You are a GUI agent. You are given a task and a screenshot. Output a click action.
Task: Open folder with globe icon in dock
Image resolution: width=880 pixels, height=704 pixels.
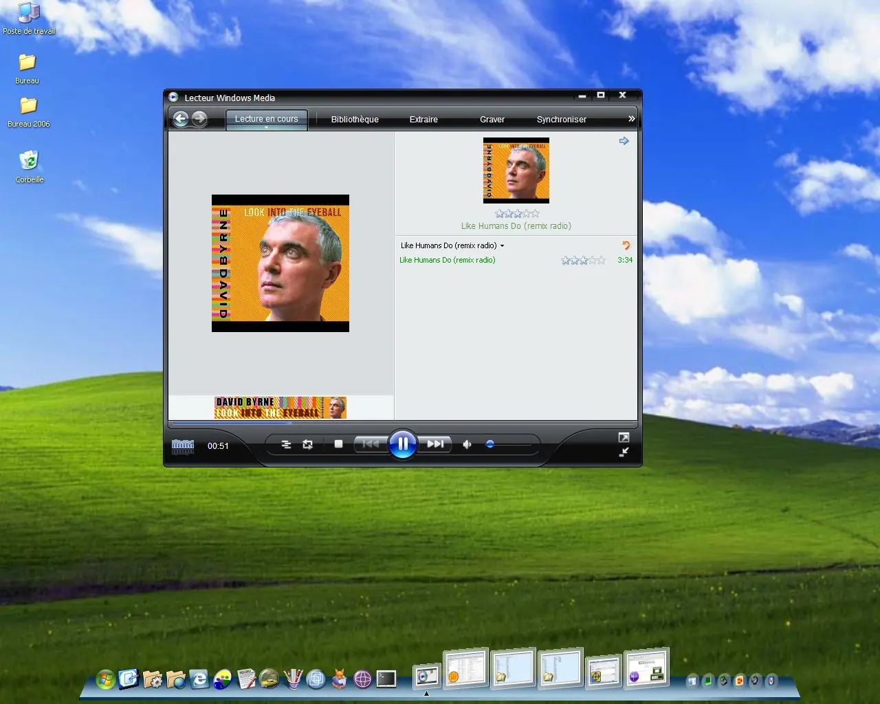click(x=176, y=680)
